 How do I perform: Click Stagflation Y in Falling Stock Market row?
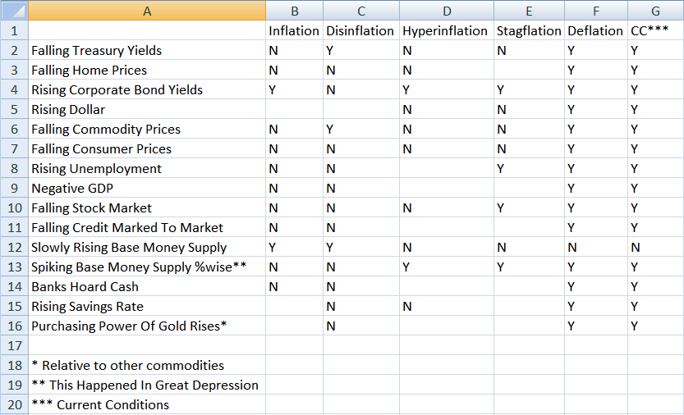tap(529, 208)
